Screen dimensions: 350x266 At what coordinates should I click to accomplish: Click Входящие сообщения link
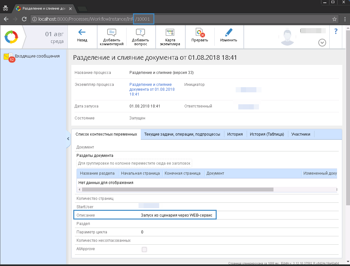tap(37, 56)
